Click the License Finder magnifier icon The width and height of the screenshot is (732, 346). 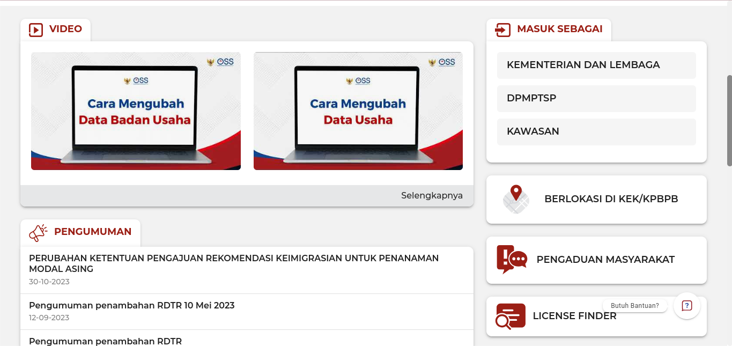click(511, 316)
